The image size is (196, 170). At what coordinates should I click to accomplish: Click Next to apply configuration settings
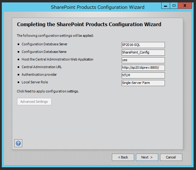tap(147, 157)
